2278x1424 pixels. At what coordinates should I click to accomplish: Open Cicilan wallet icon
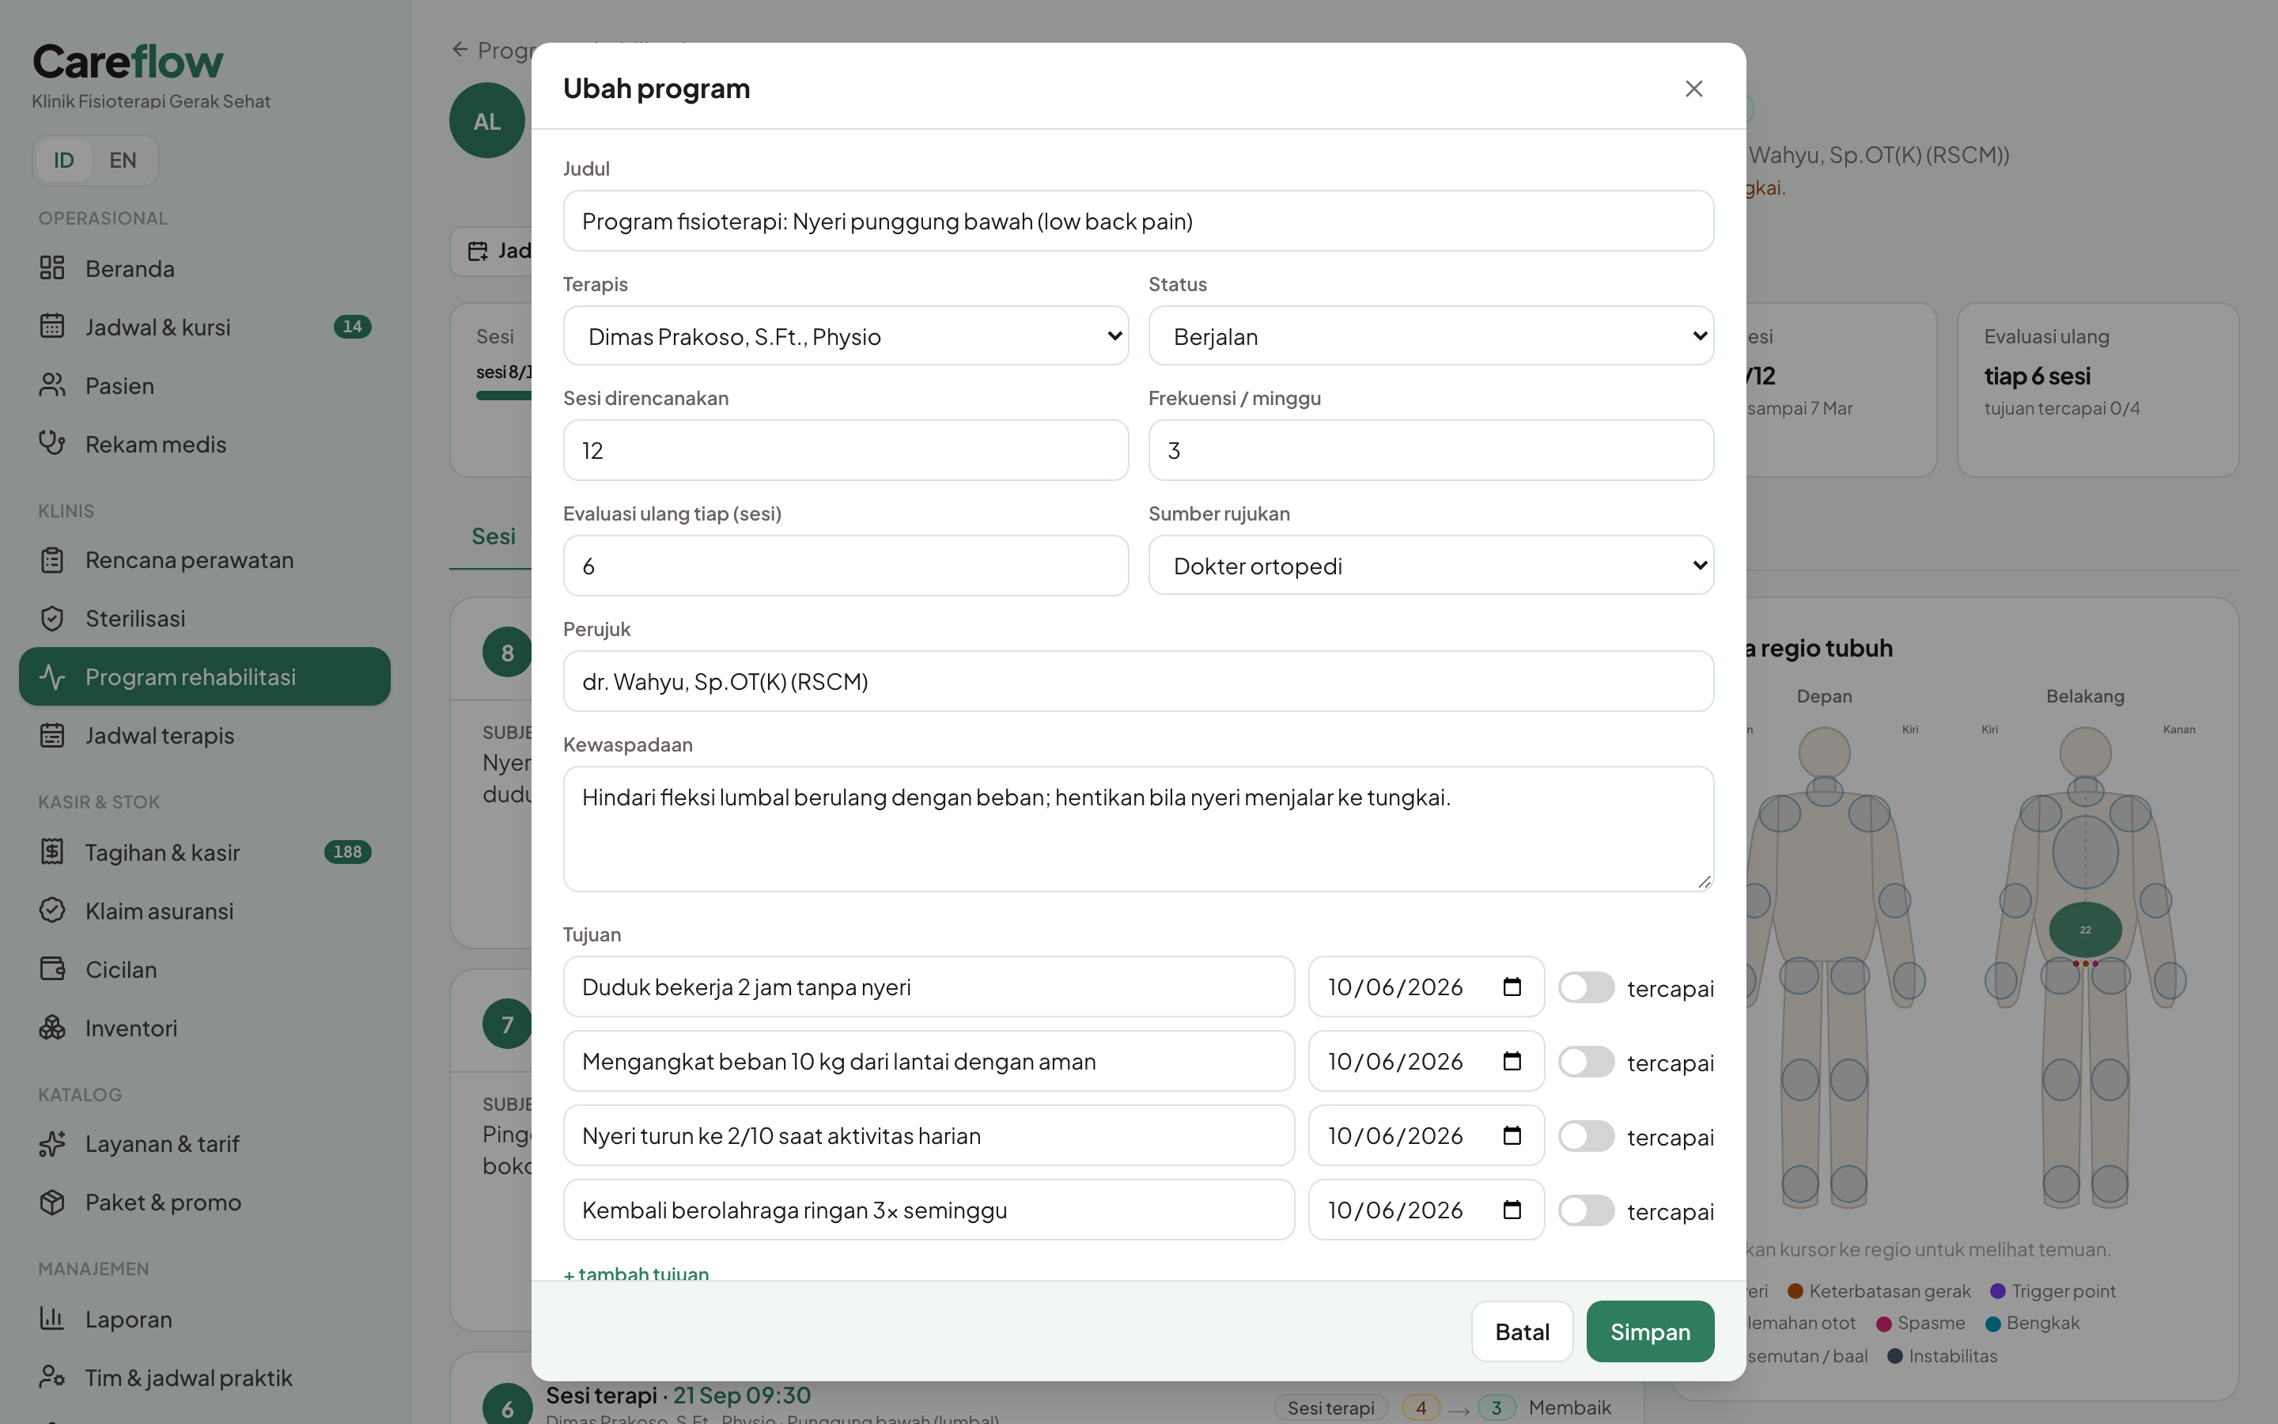[51, 969]
